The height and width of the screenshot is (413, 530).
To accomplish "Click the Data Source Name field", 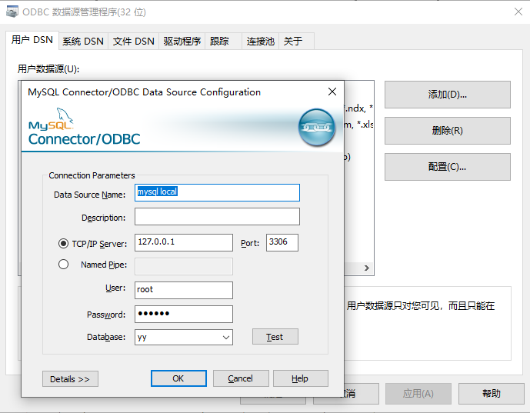I will (x=217, y=192).
